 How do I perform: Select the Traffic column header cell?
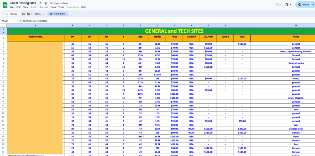(x=157, y=37)
